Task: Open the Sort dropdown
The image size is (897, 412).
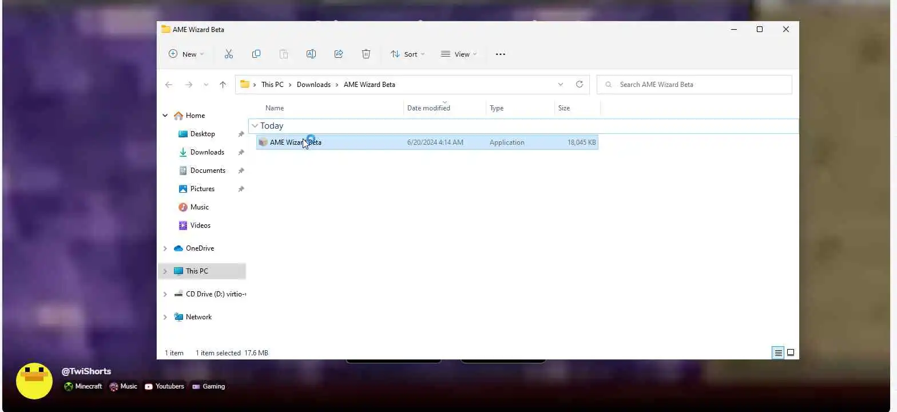Action: click(407, 54)
